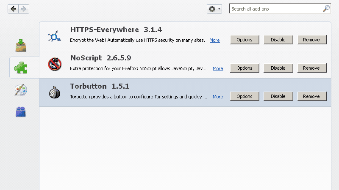This screenshot has width=339, height=190.
Task: Click the HTTPS-Everywhere extension icon
Action: pos(55,37)
